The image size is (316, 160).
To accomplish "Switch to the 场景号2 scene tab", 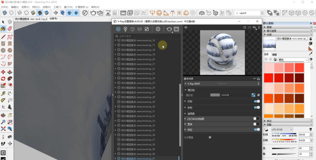I will [x=54, y=19].
